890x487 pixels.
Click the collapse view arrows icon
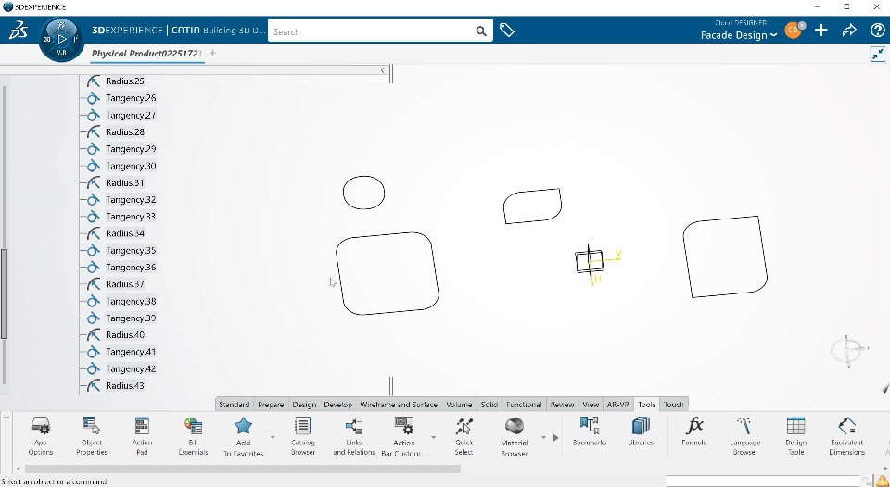tap(878, 55)
